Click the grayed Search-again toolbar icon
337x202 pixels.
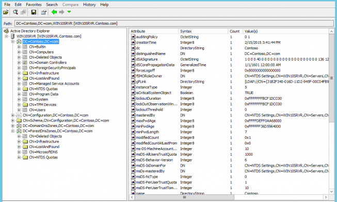click(x=23, y=12)
